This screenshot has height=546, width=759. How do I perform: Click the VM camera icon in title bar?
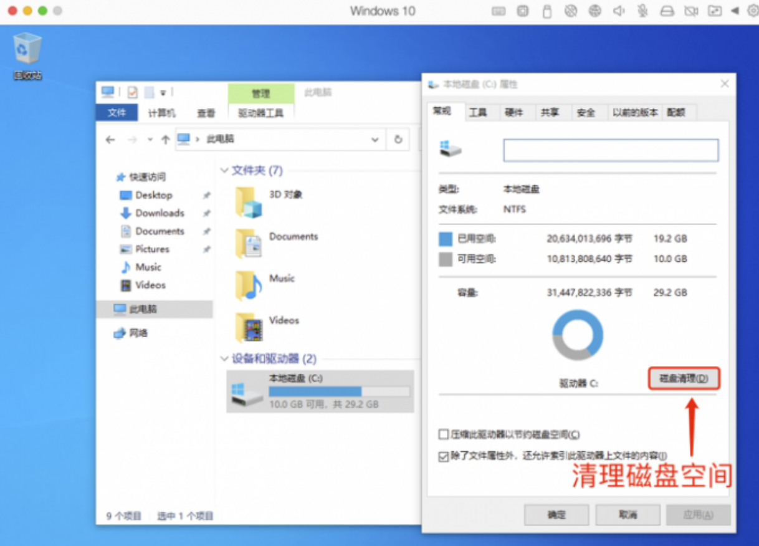click(690, 11)
